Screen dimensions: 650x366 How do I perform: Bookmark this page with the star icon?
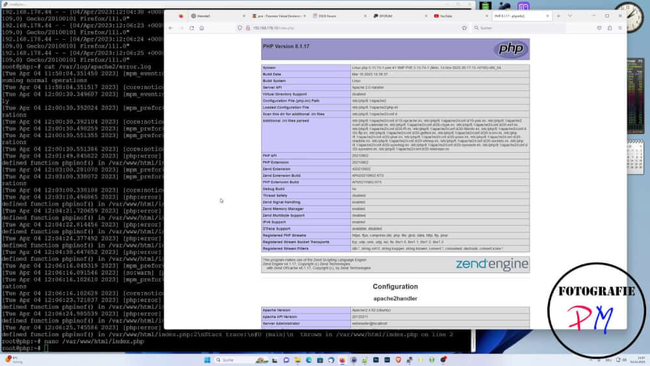click(464, 28)
